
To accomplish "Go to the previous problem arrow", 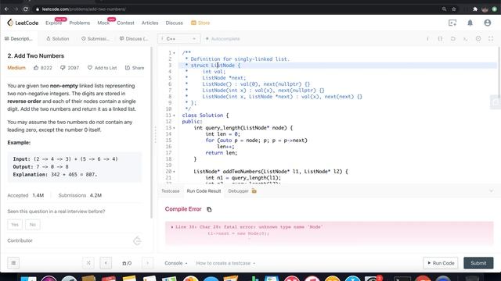I will pos(106,263).
